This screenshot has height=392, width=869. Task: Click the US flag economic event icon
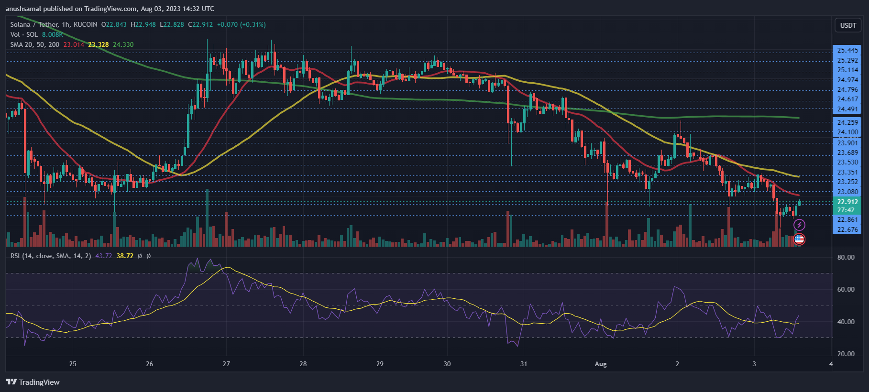[x=799, y=239]
